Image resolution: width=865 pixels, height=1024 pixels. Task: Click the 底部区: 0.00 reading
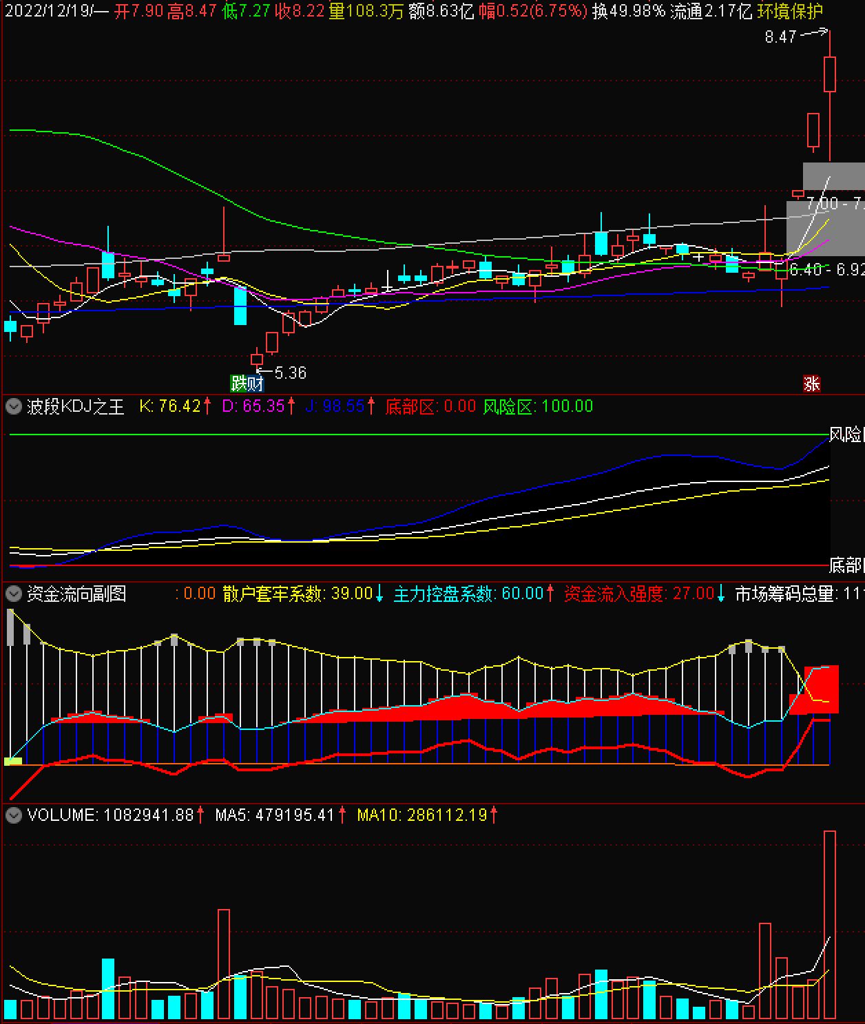coord(430,406)
